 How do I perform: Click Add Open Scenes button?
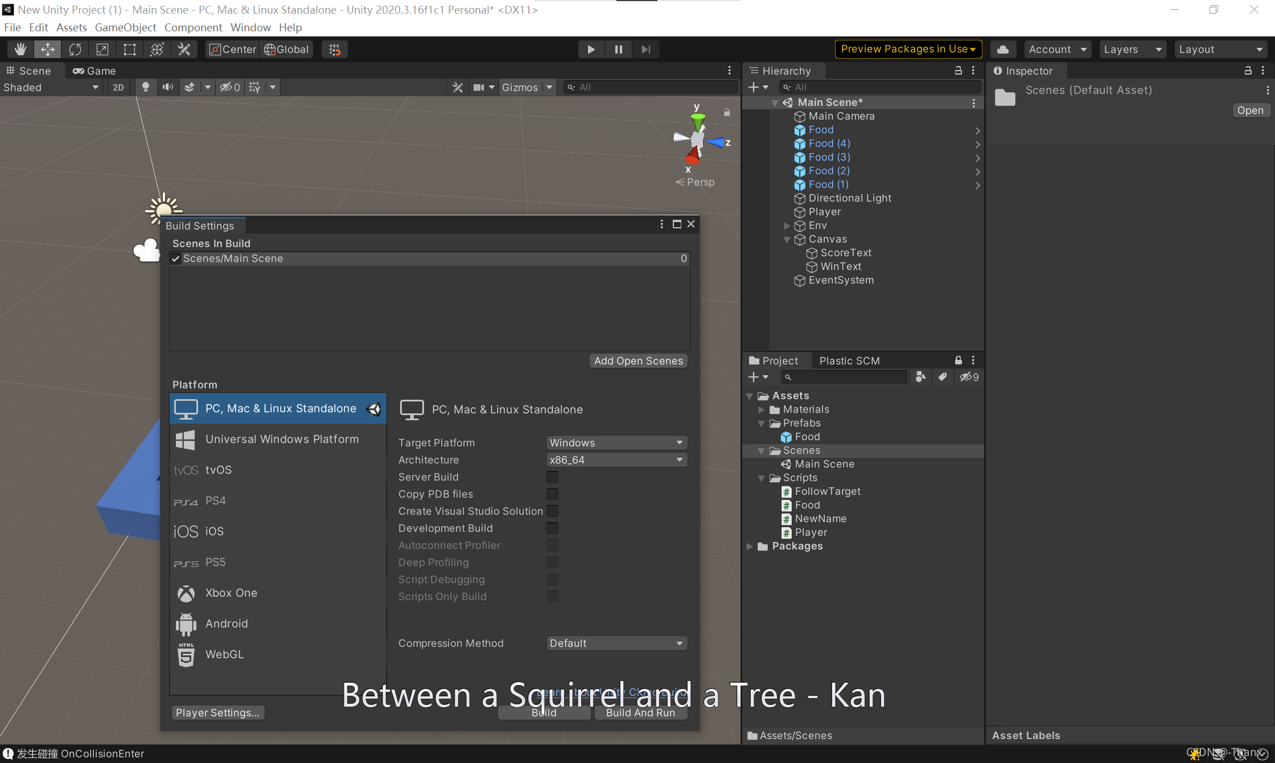click(x=638, y=361)
